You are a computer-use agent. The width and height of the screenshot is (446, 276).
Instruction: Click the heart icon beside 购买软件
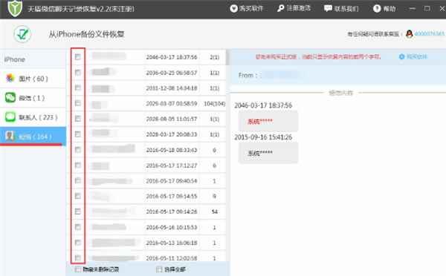233,8
